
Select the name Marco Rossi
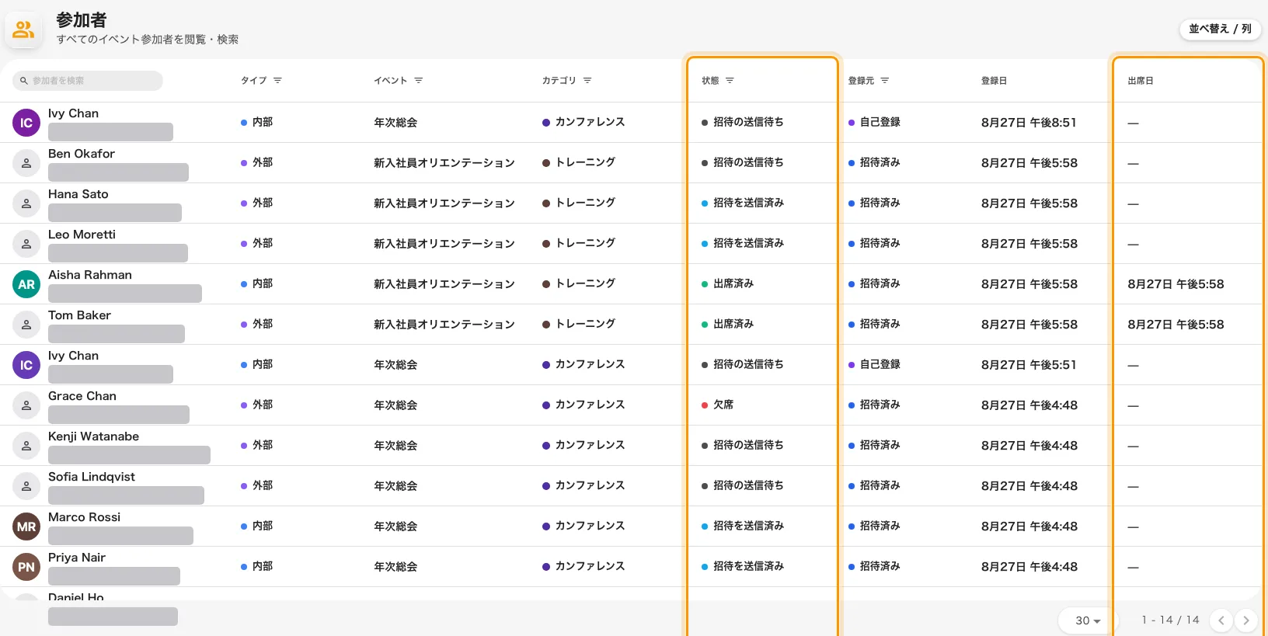(x=85, y=517)
